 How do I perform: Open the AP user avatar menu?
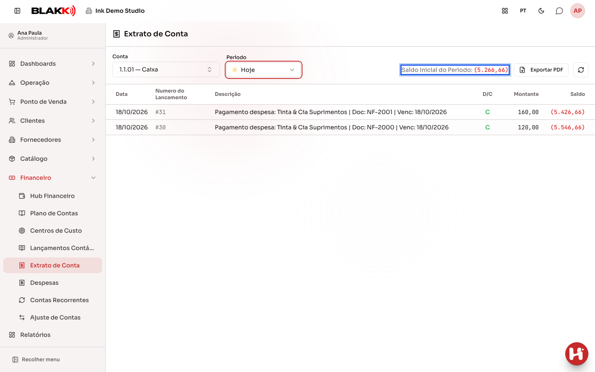(x=578, y=11)
